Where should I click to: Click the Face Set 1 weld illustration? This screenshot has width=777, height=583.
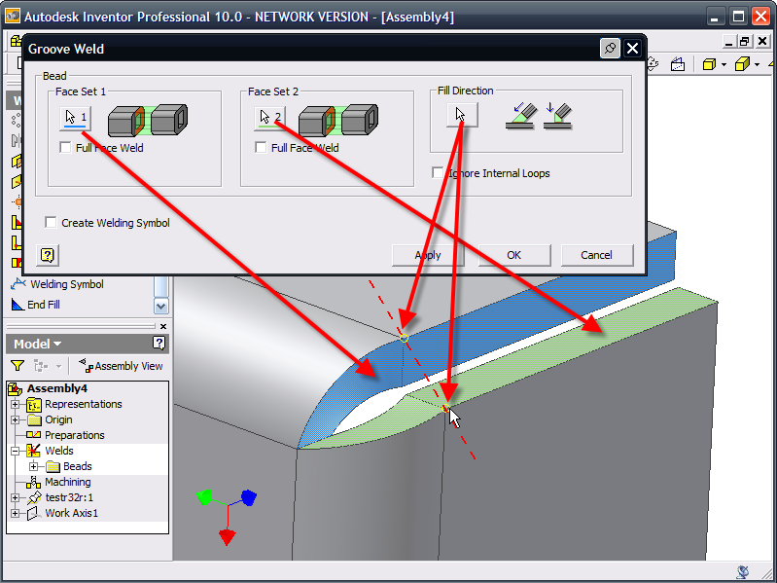click(x=148, y=120)
